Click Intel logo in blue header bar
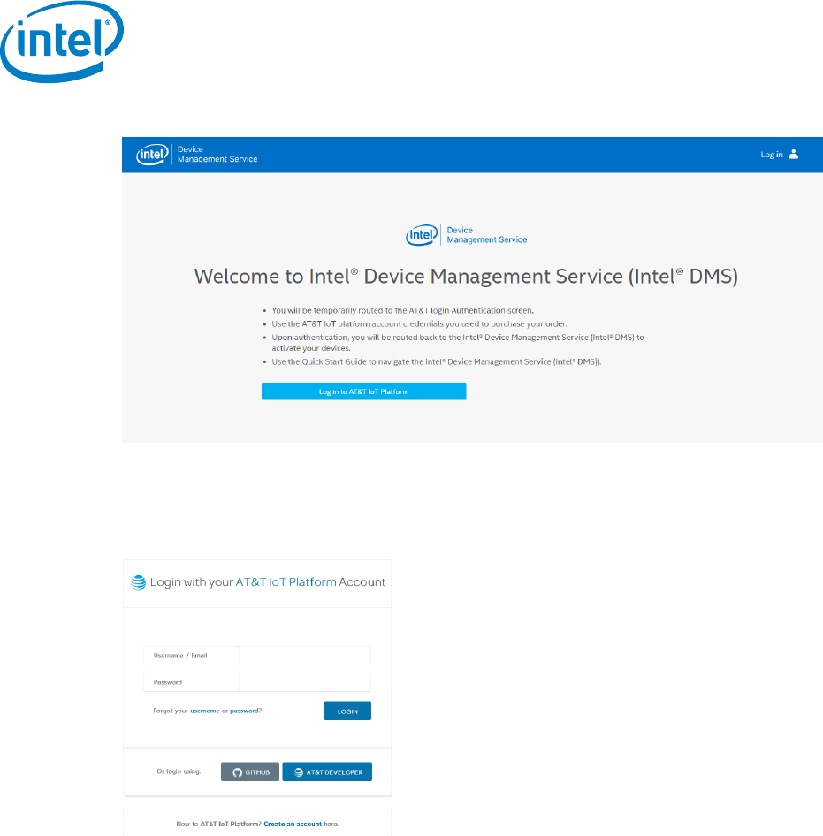Image resolution: width=823 pixels, height=836 pixels. click(x=153, y=155)
